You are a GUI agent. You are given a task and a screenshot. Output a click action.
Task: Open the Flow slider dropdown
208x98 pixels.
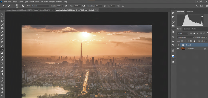80,6
